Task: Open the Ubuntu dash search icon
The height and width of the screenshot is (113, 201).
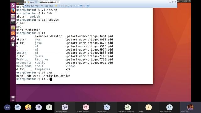Action: coord(13,5)
